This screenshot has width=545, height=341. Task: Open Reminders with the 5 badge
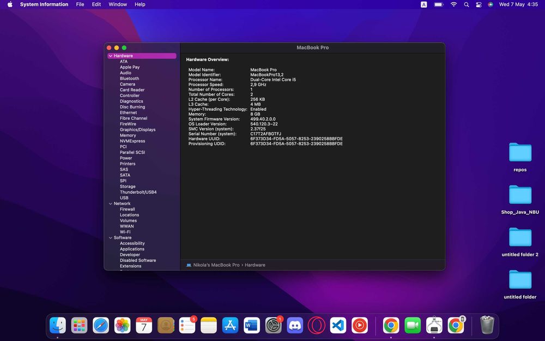(x=187, y=326)
